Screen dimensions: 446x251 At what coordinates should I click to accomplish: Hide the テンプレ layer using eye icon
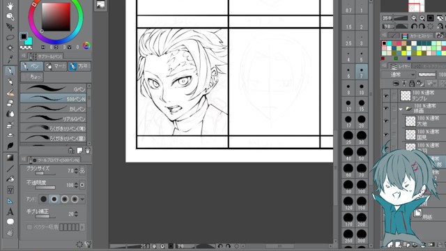pyautogui.click(x=385, y=96)
